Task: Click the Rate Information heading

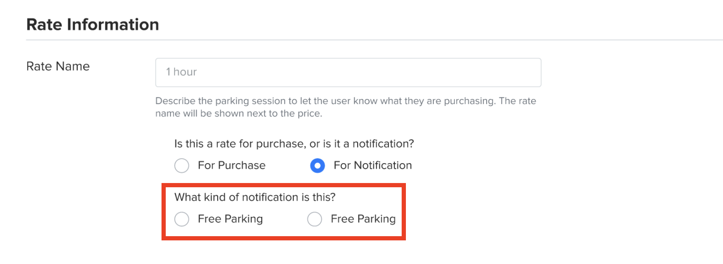Action: coord(93,24)
